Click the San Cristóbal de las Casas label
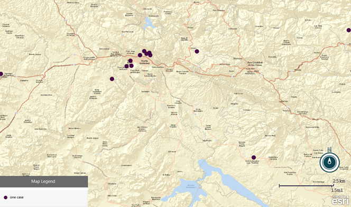This screenshot has width=351, height=207. coord(255,64)
